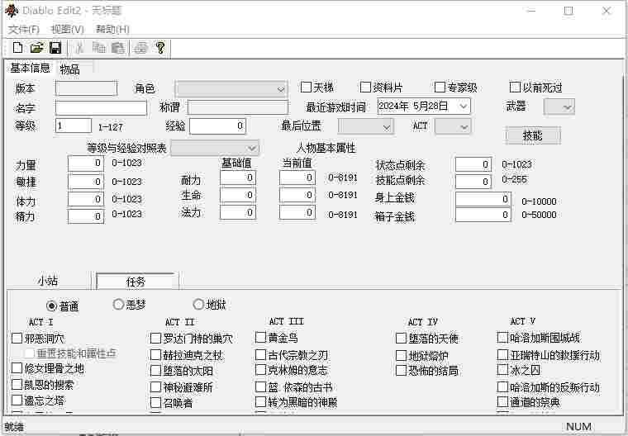Click the Print toolbar icon
Viewport: 628px width, 436px height.
(x=140, y=48)
